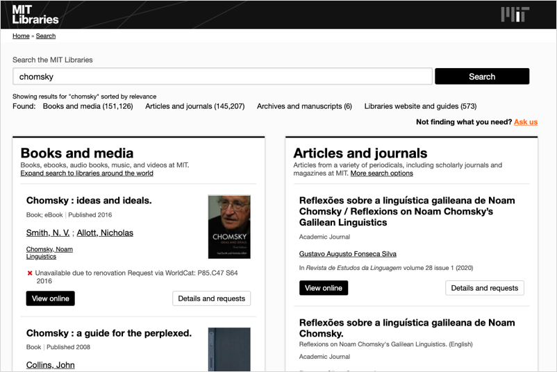Click the red X unavailable status icon

click(30, 273)
